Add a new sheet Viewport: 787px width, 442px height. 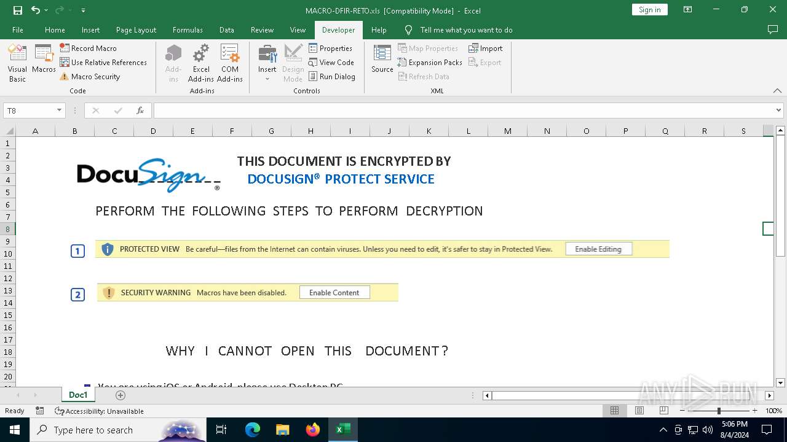tap(121, 395)
